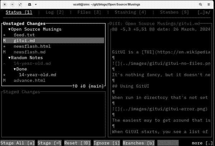Click the gitui-error.png image diff line
This screenshot has width=215, height=146.
pos(160,109)
